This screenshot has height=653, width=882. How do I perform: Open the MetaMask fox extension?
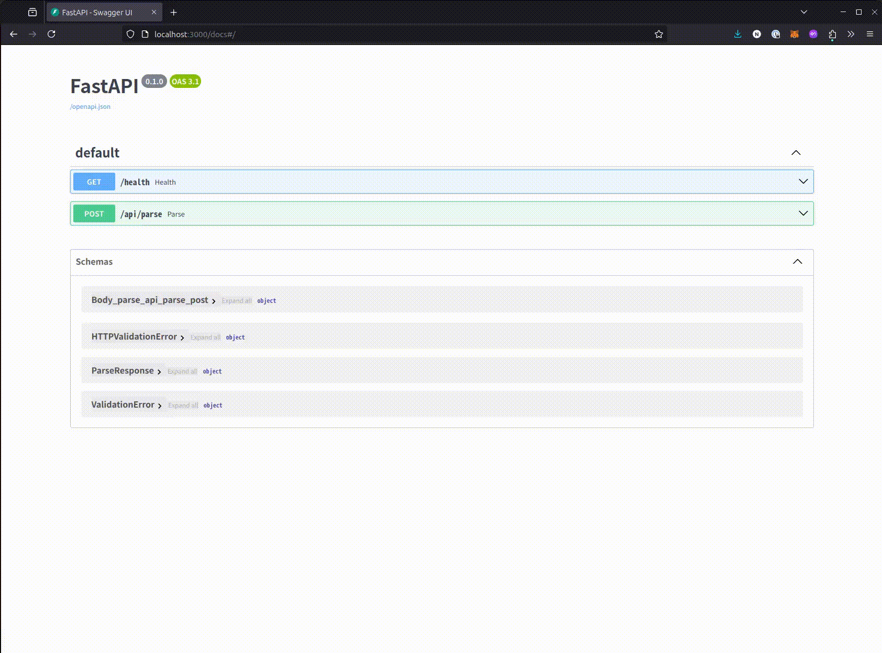coord(795,34)
